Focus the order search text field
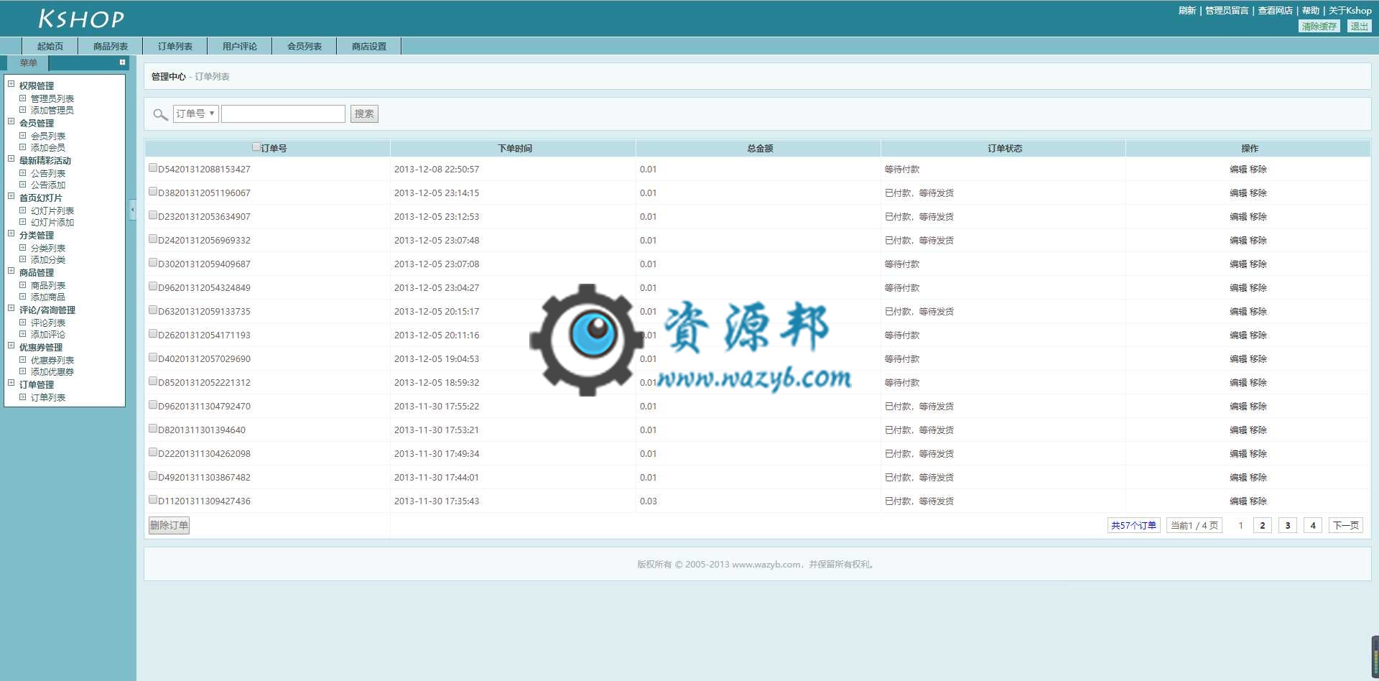Viewport: 1379px width, 681px height. [283, 114]
